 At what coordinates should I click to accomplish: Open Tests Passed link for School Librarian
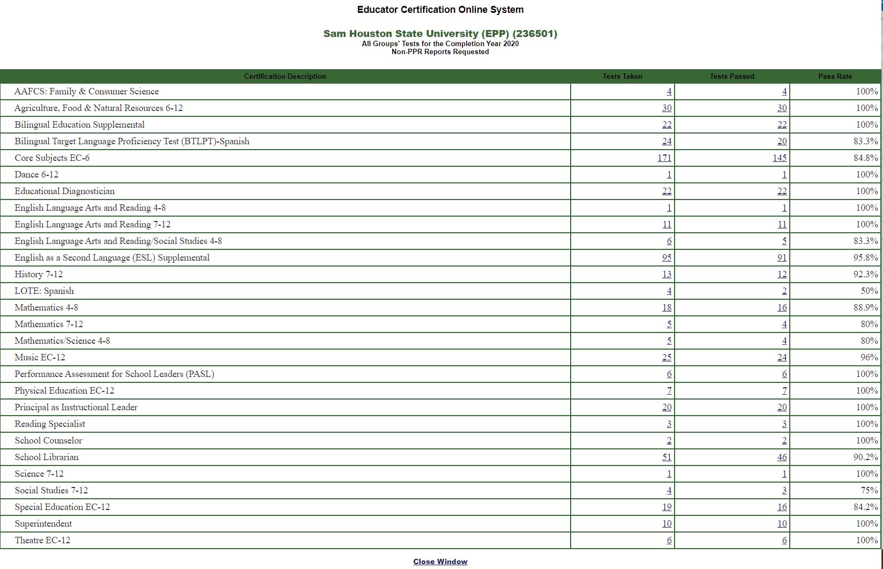[x=782, y=457]
